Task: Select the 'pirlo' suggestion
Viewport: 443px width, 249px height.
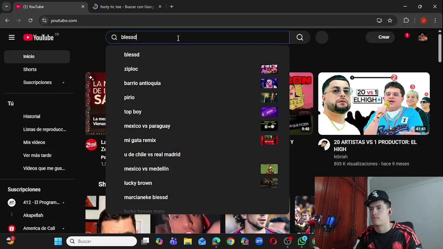Action: click(197, 97)
